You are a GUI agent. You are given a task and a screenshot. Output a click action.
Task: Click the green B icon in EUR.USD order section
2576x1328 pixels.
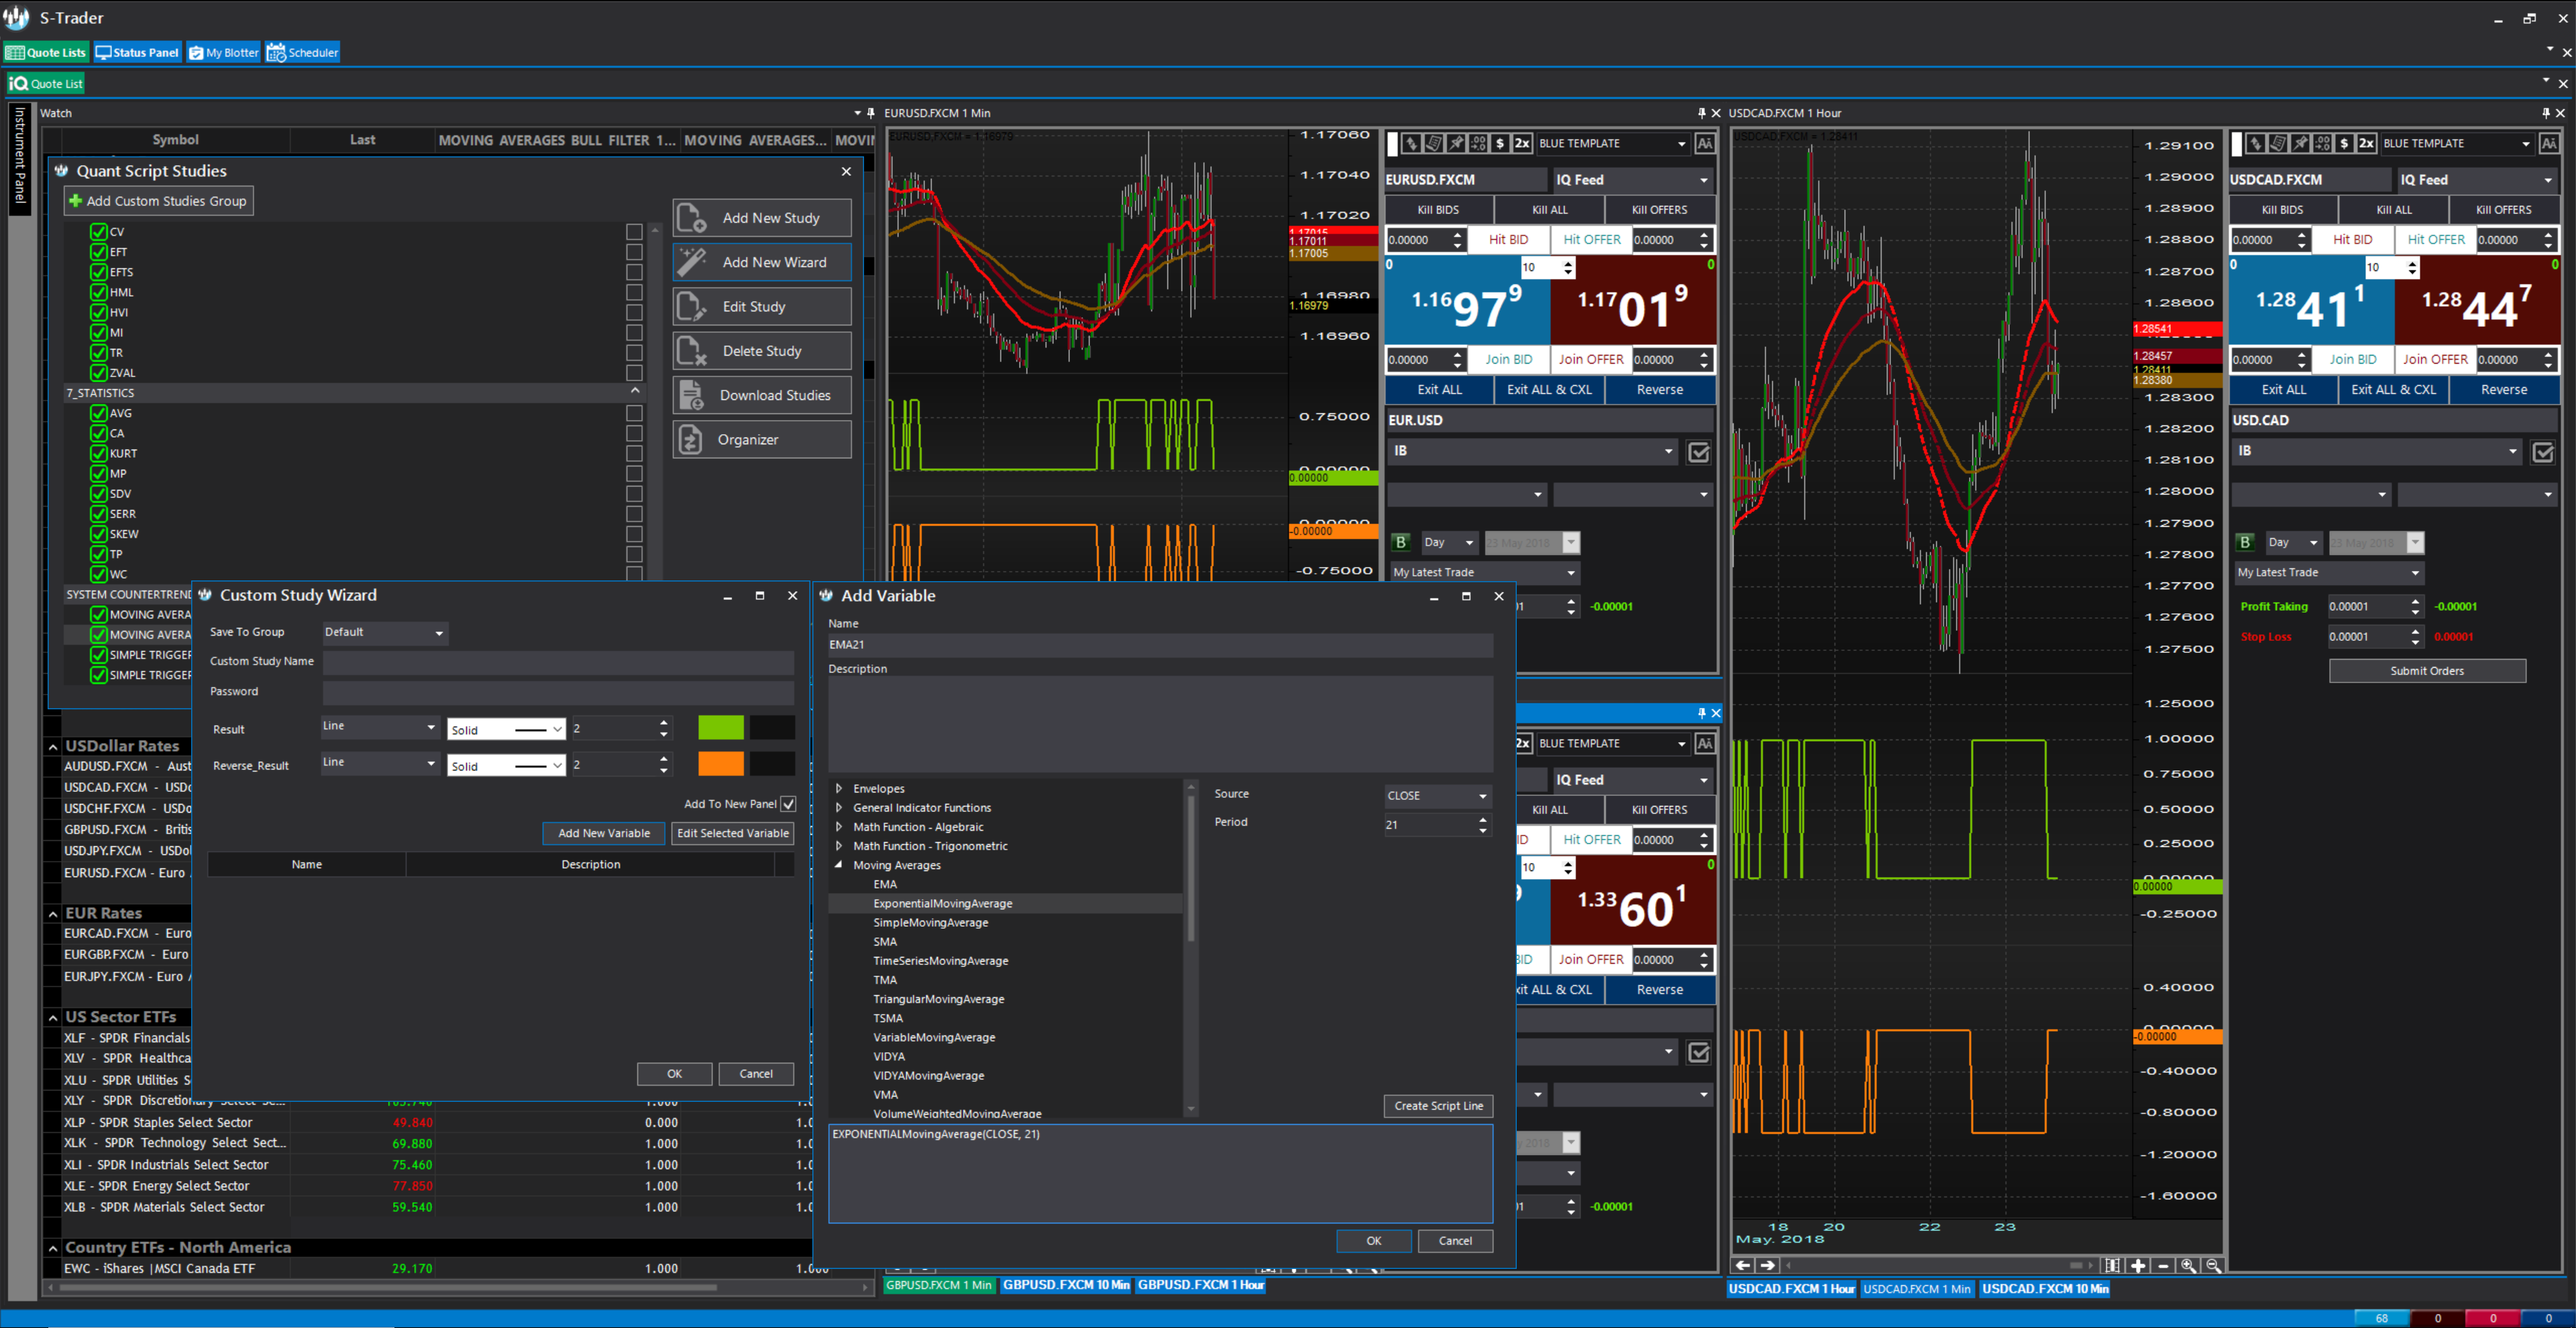pyautogui.click(x=1401, y=542)
